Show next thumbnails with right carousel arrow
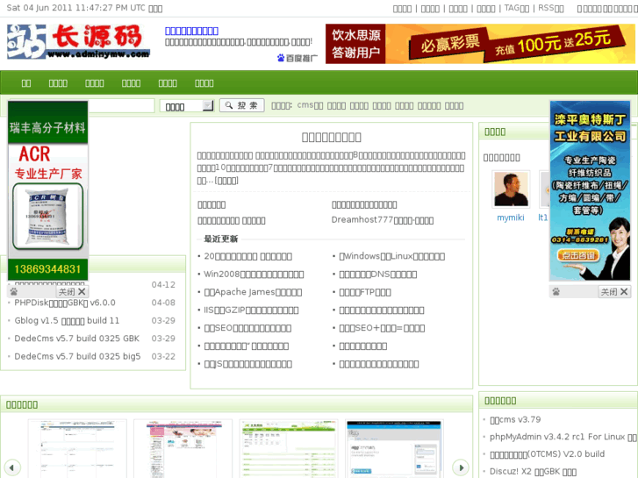This screenshot has width=638, height=478. 461,467
